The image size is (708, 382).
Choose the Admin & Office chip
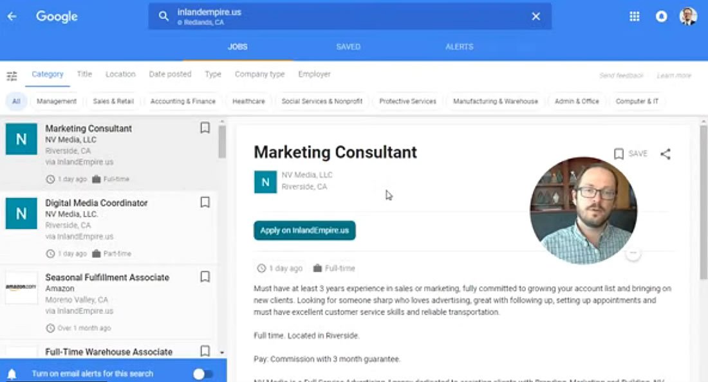tap(577, 101)
